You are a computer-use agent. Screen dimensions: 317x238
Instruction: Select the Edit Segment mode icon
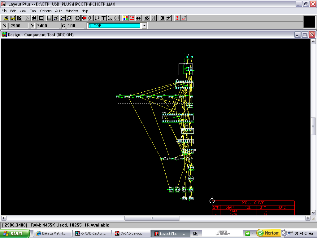[162, 18]
